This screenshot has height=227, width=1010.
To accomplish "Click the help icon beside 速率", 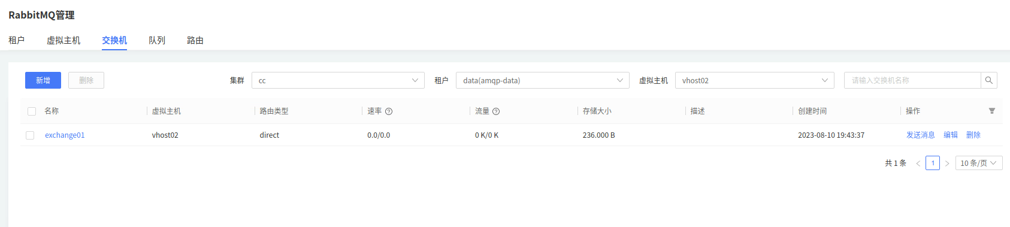I will (x=389, y=111).
